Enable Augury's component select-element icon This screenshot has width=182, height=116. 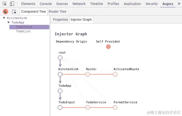[14, 12]
